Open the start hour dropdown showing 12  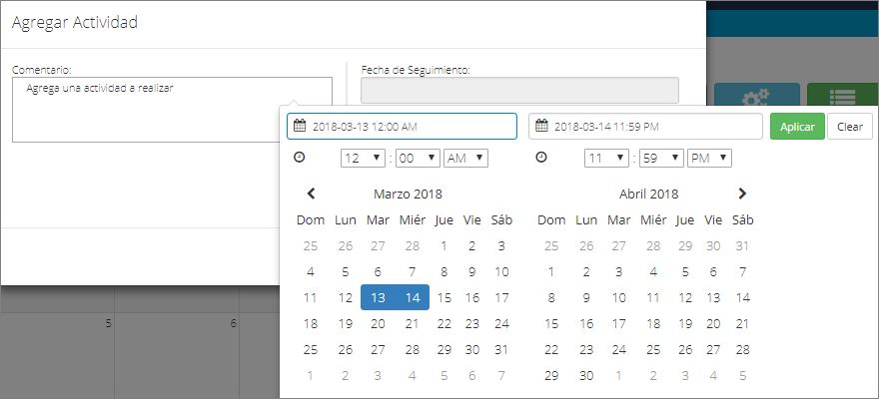click(x=363, y=159)
